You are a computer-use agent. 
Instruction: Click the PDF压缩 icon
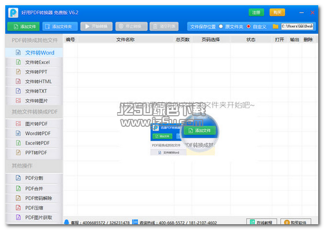[x=18, y=208]
